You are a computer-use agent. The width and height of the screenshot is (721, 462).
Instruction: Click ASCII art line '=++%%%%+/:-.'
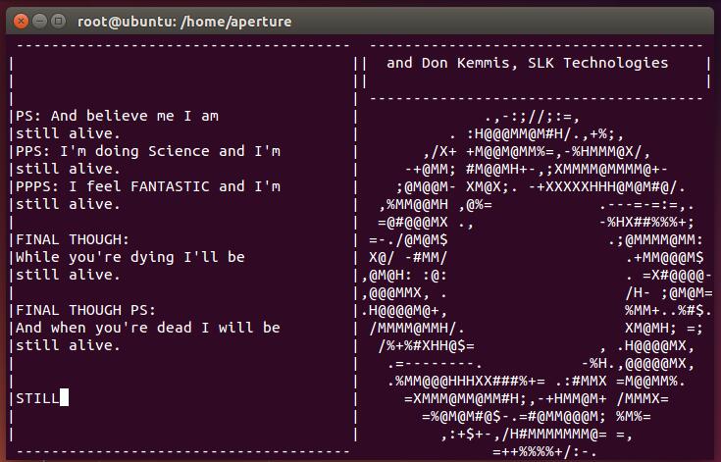click(x=544, y=451)
